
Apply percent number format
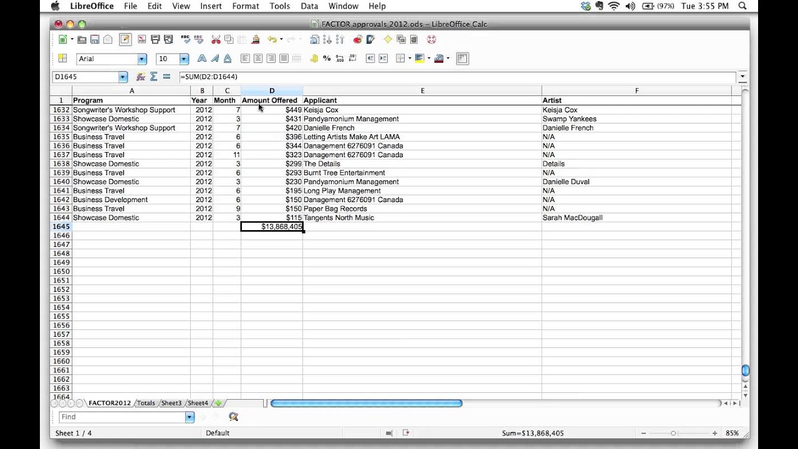327,59
